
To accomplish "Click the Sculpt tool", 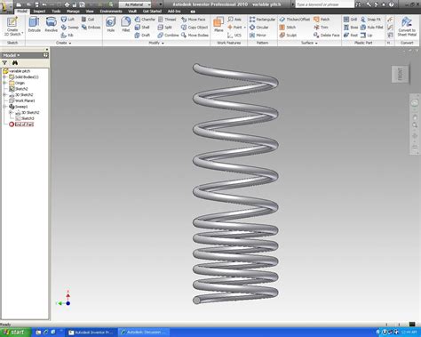I will coord(288,36).
